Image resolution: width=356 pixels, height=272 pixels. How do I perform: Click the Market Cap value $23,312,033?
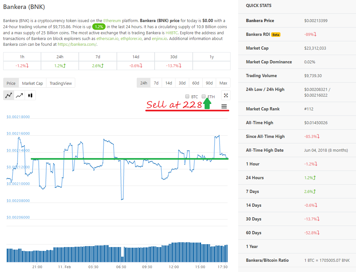315,48
